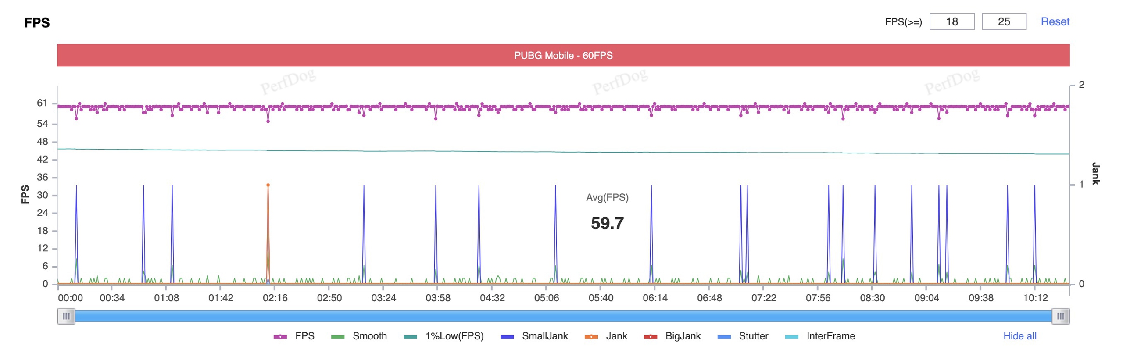Click the Hide all link

click(1019, 336)
